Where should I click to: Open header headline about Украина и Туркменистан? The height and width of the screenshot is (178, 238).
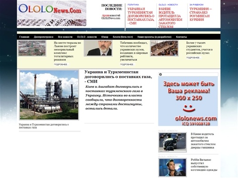pos(141,16)
